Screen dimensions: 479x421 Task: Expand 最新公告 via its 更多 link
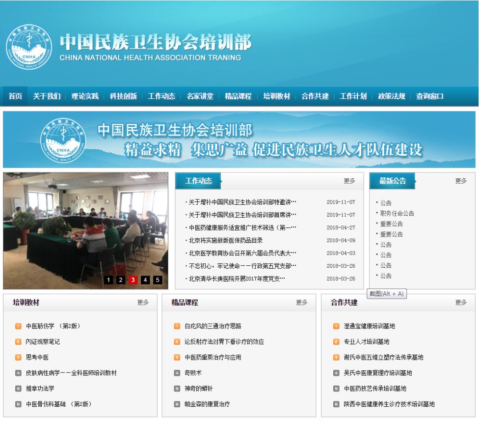[460, 181]
